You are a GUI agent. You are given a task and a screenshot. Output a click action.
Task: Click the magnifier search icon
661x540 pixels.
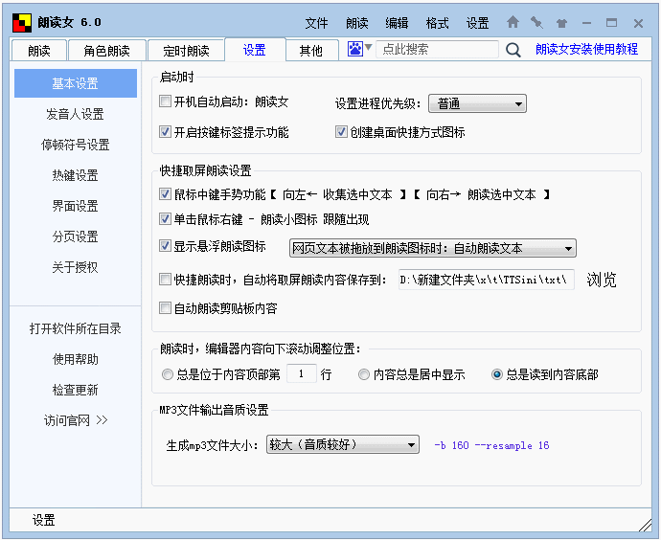pyautogui.click(x=513, y=50)
